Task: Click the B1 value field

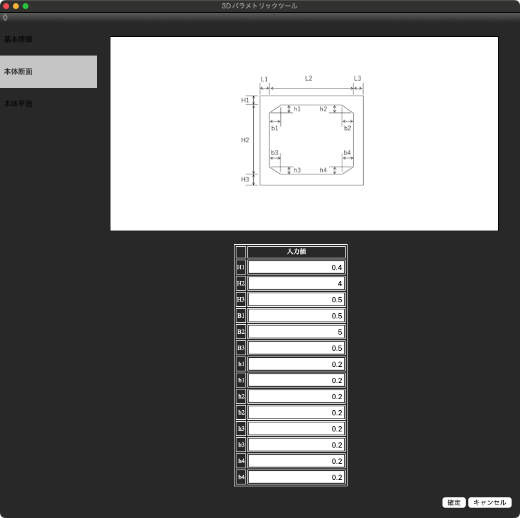Action: click(x=296, y=316)
